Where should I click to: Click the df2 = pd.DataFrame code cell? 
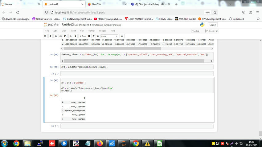point(137,67)
